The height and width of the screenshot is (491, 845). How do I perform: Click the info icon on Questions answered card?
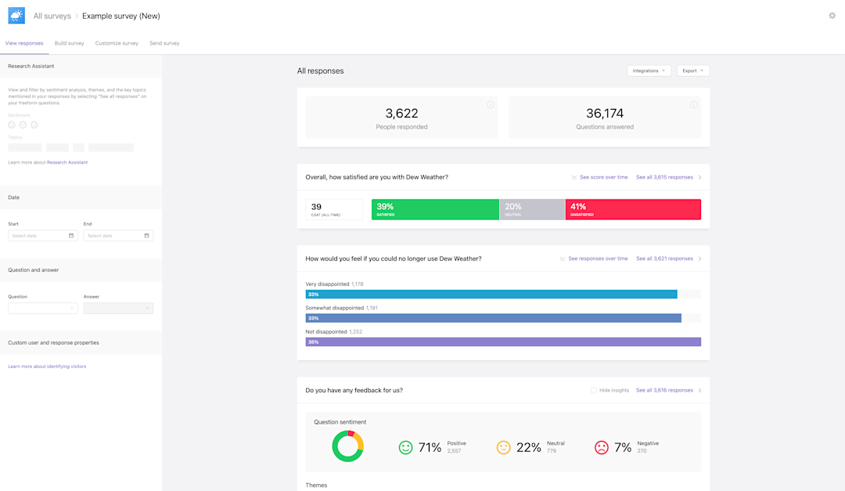pos(693,104)
